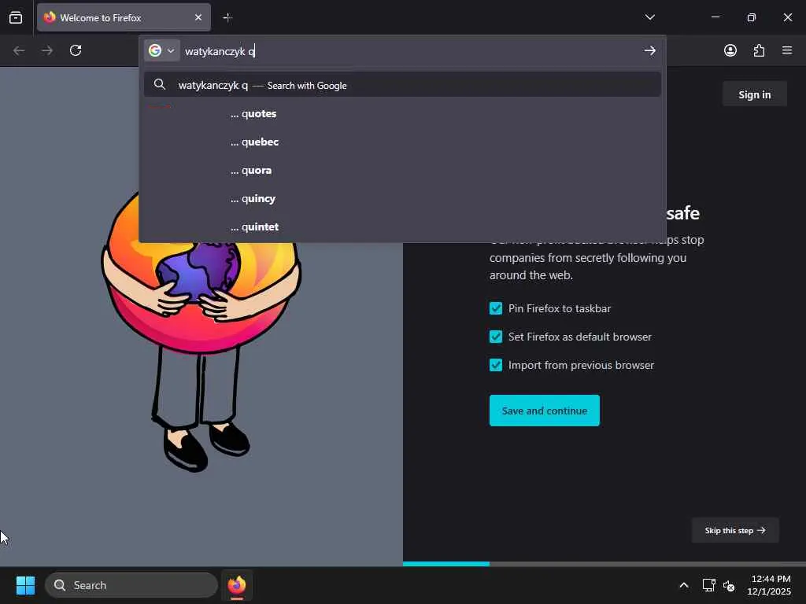
Task: Show hidden system tray icons
Action: (684, 585)
